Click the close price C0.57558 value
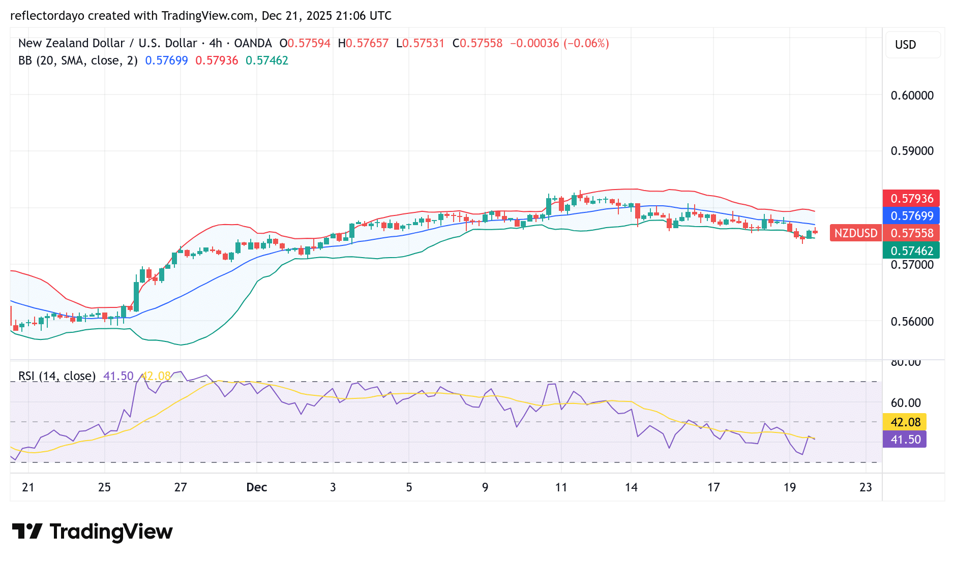Screen dimensions: 955x562 tap(477, 43)
